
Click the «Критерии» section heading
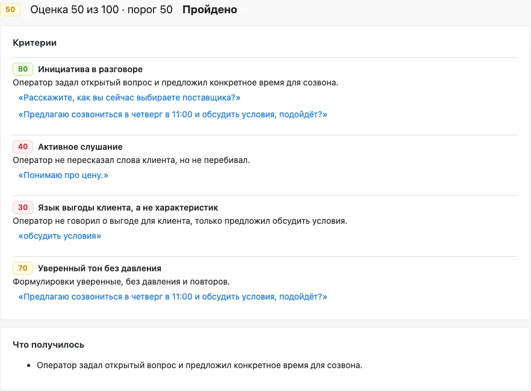tap(34, 43)
